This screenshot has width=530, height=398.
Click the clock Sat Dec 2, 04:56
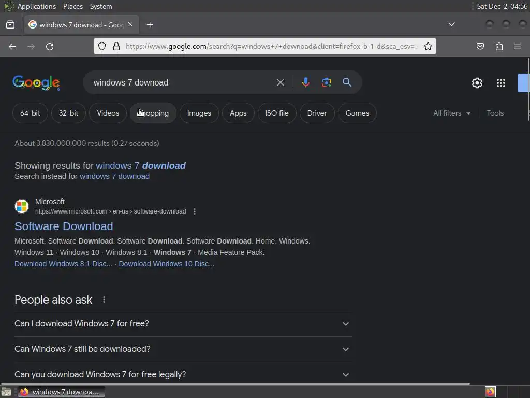coord(502,6)
